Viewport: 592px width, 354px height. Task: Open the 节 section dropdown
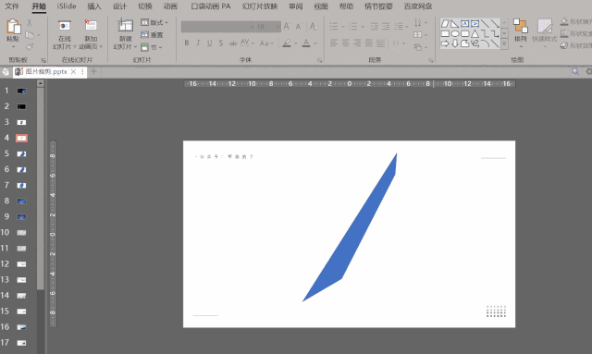[151, 47]
